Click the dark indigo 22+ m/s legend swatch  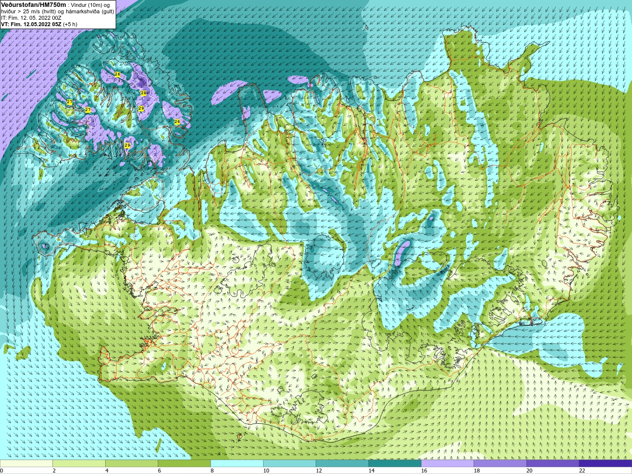tap(606, 464)
